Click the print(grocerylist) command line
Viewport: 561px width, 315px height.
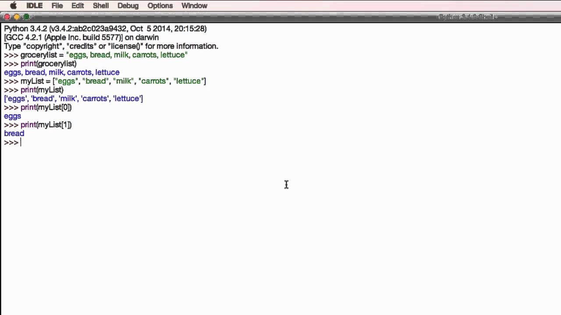(x=40, y=63)
